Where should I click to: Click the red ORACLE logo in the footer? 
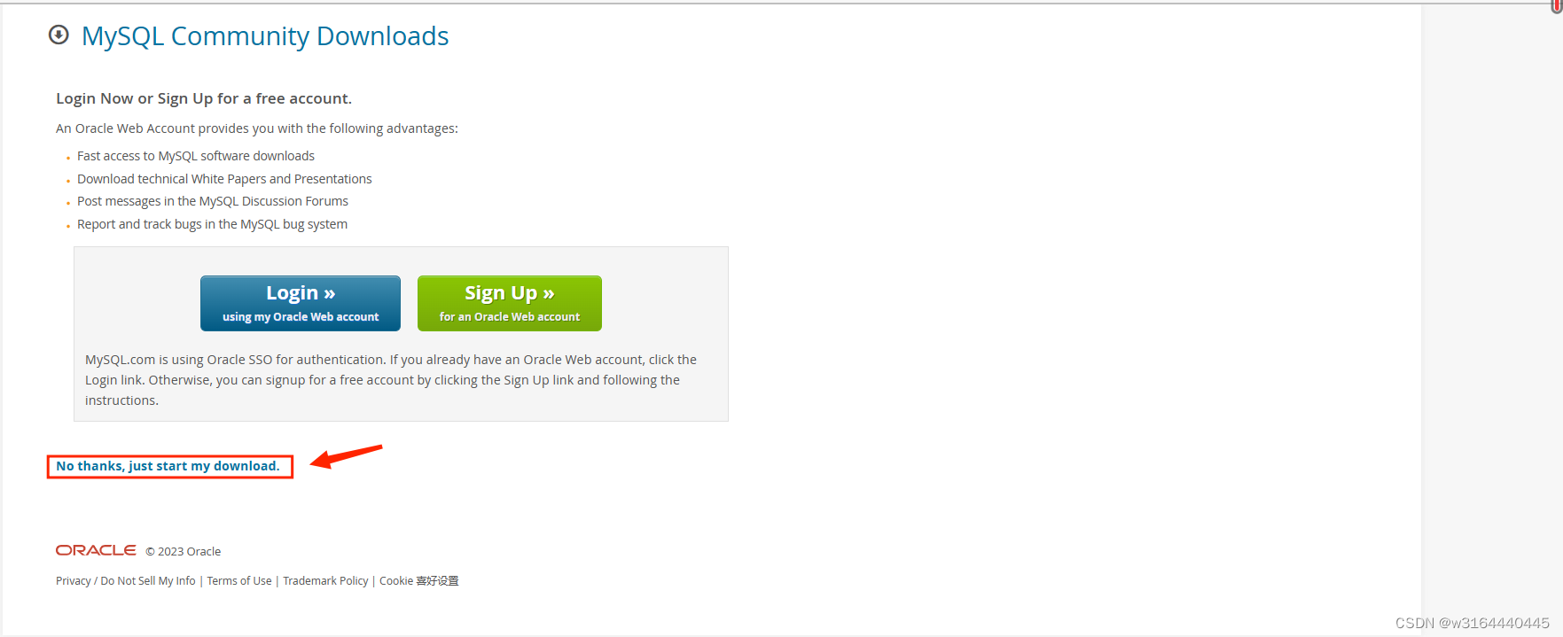point(96,550)
